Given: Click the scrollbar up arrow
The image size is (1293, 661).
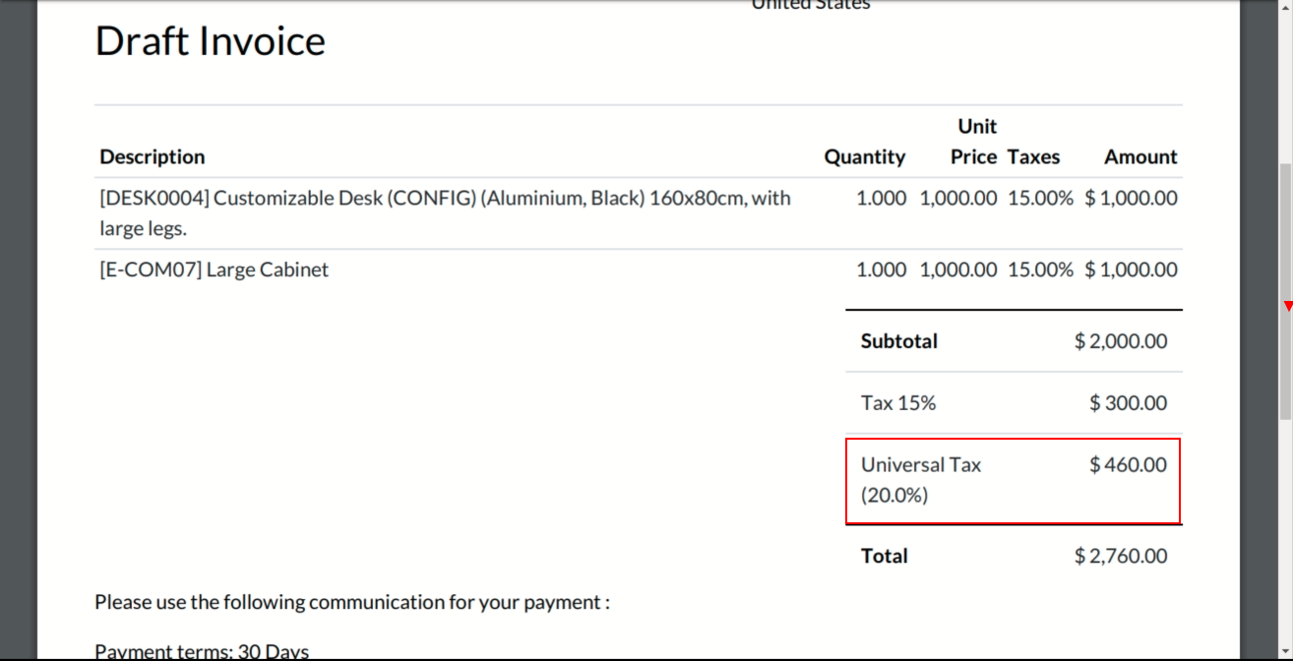Looking at the screenshot, I should click(1285, 7).
